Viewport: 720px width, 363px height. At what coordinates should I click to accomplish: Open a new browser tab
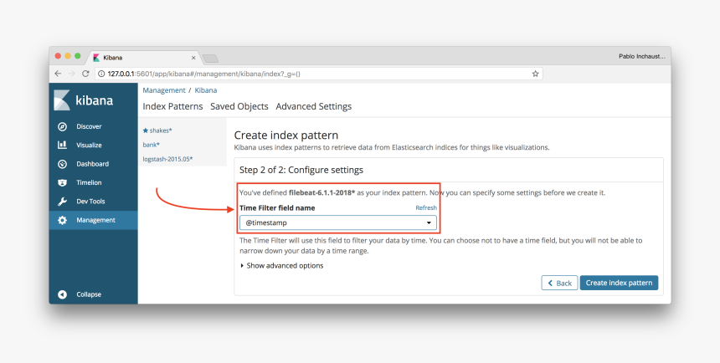click(210, 59)
